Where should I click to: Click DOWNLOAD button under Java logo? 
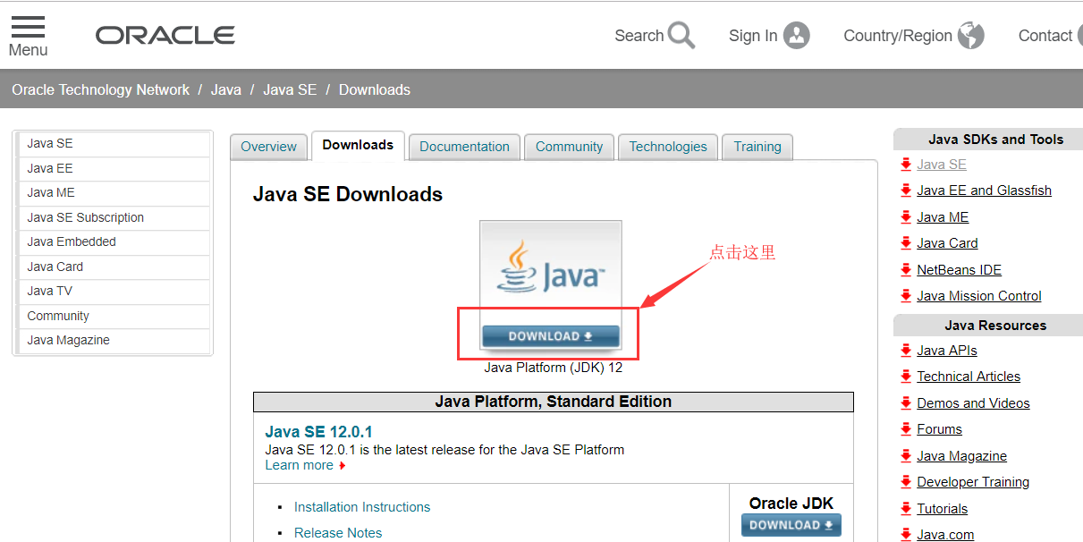point(550,336)
